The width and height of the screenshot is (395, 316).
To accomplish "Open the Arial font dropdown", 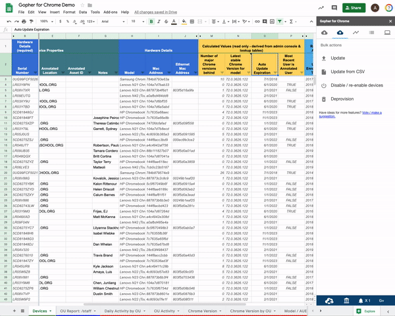I will pos(113,22).
